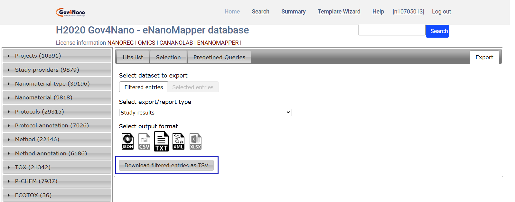Select the Selected entries dataset option
This screenshot has width=515, height=202.
(193, 87)
